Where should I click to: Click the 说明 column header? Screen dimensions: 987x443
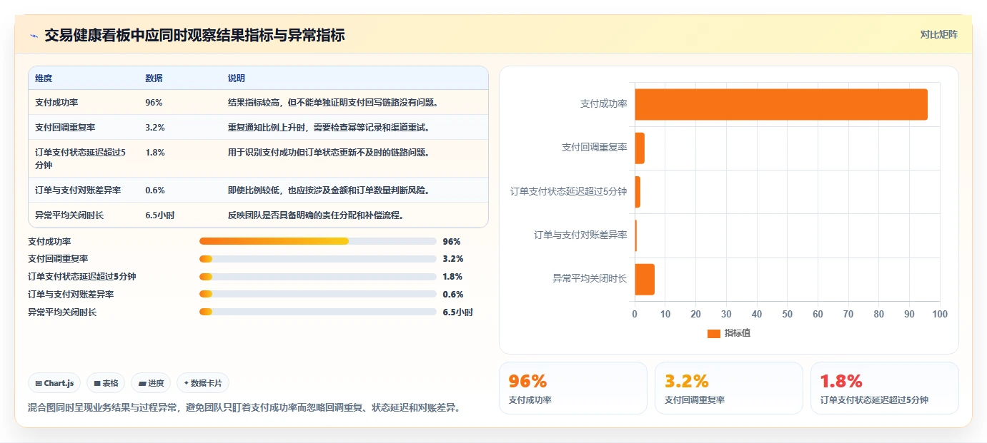click(x=236, y=78)
